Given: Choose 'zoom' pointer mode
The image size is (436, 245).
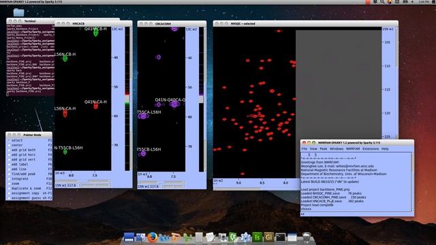Looking at the screenshot, I should [x=29, y=184].
